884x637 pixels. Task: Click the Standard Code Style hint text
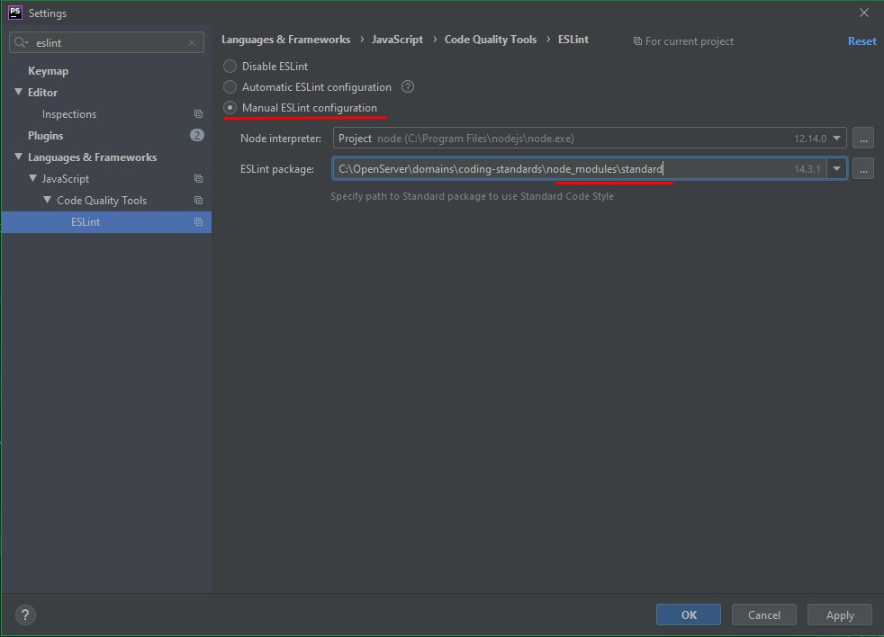tap(472, 196)
